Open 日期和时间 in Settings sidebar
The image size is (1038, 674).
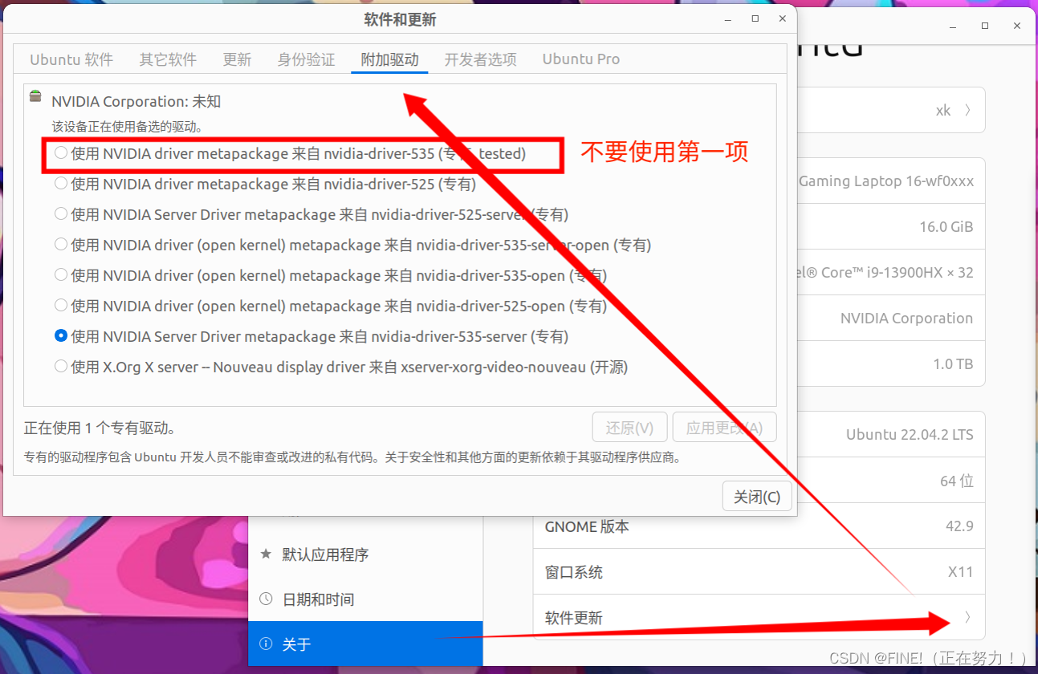click(365, 599)
